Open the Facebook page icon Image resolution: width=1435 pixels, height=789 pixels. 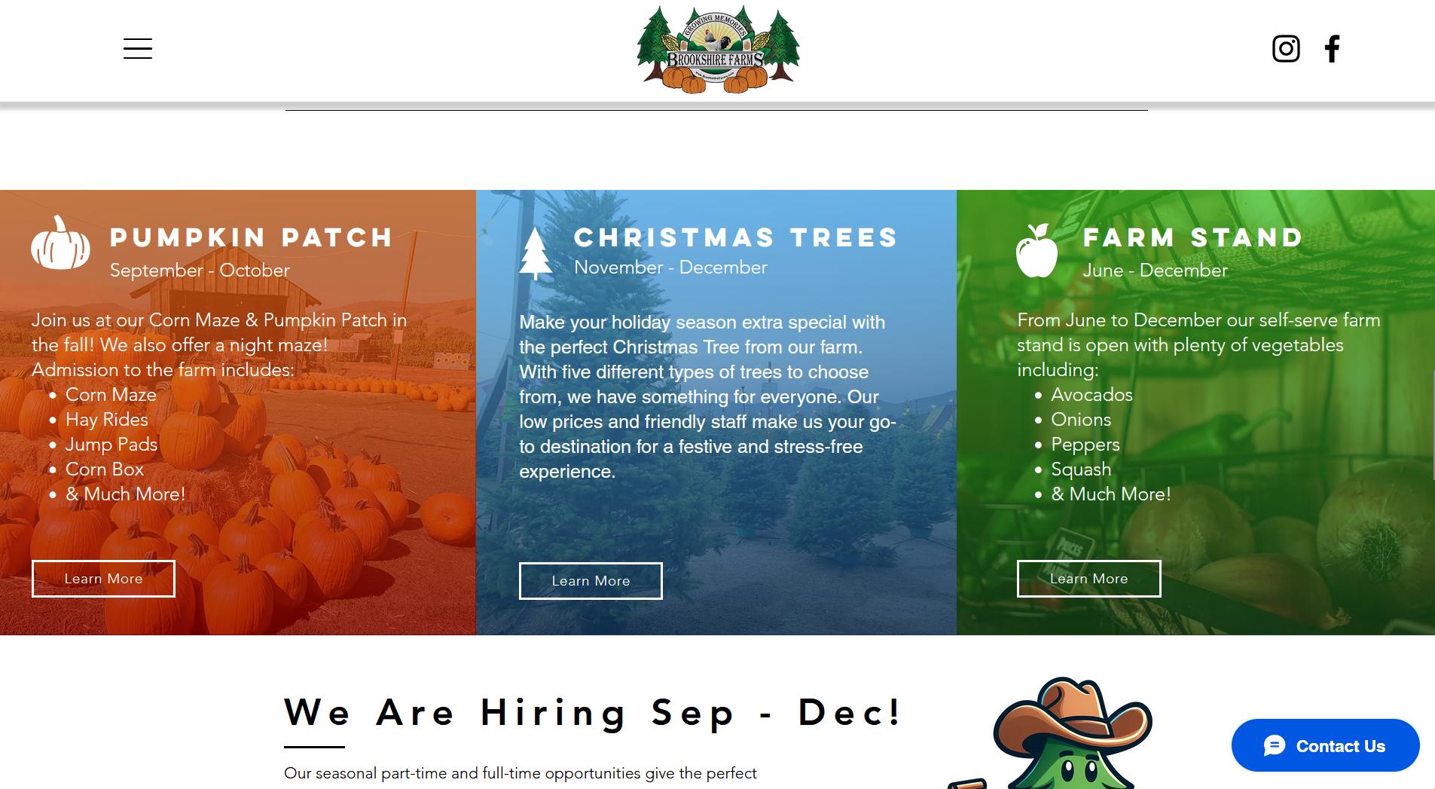(x=1332, y=49)
